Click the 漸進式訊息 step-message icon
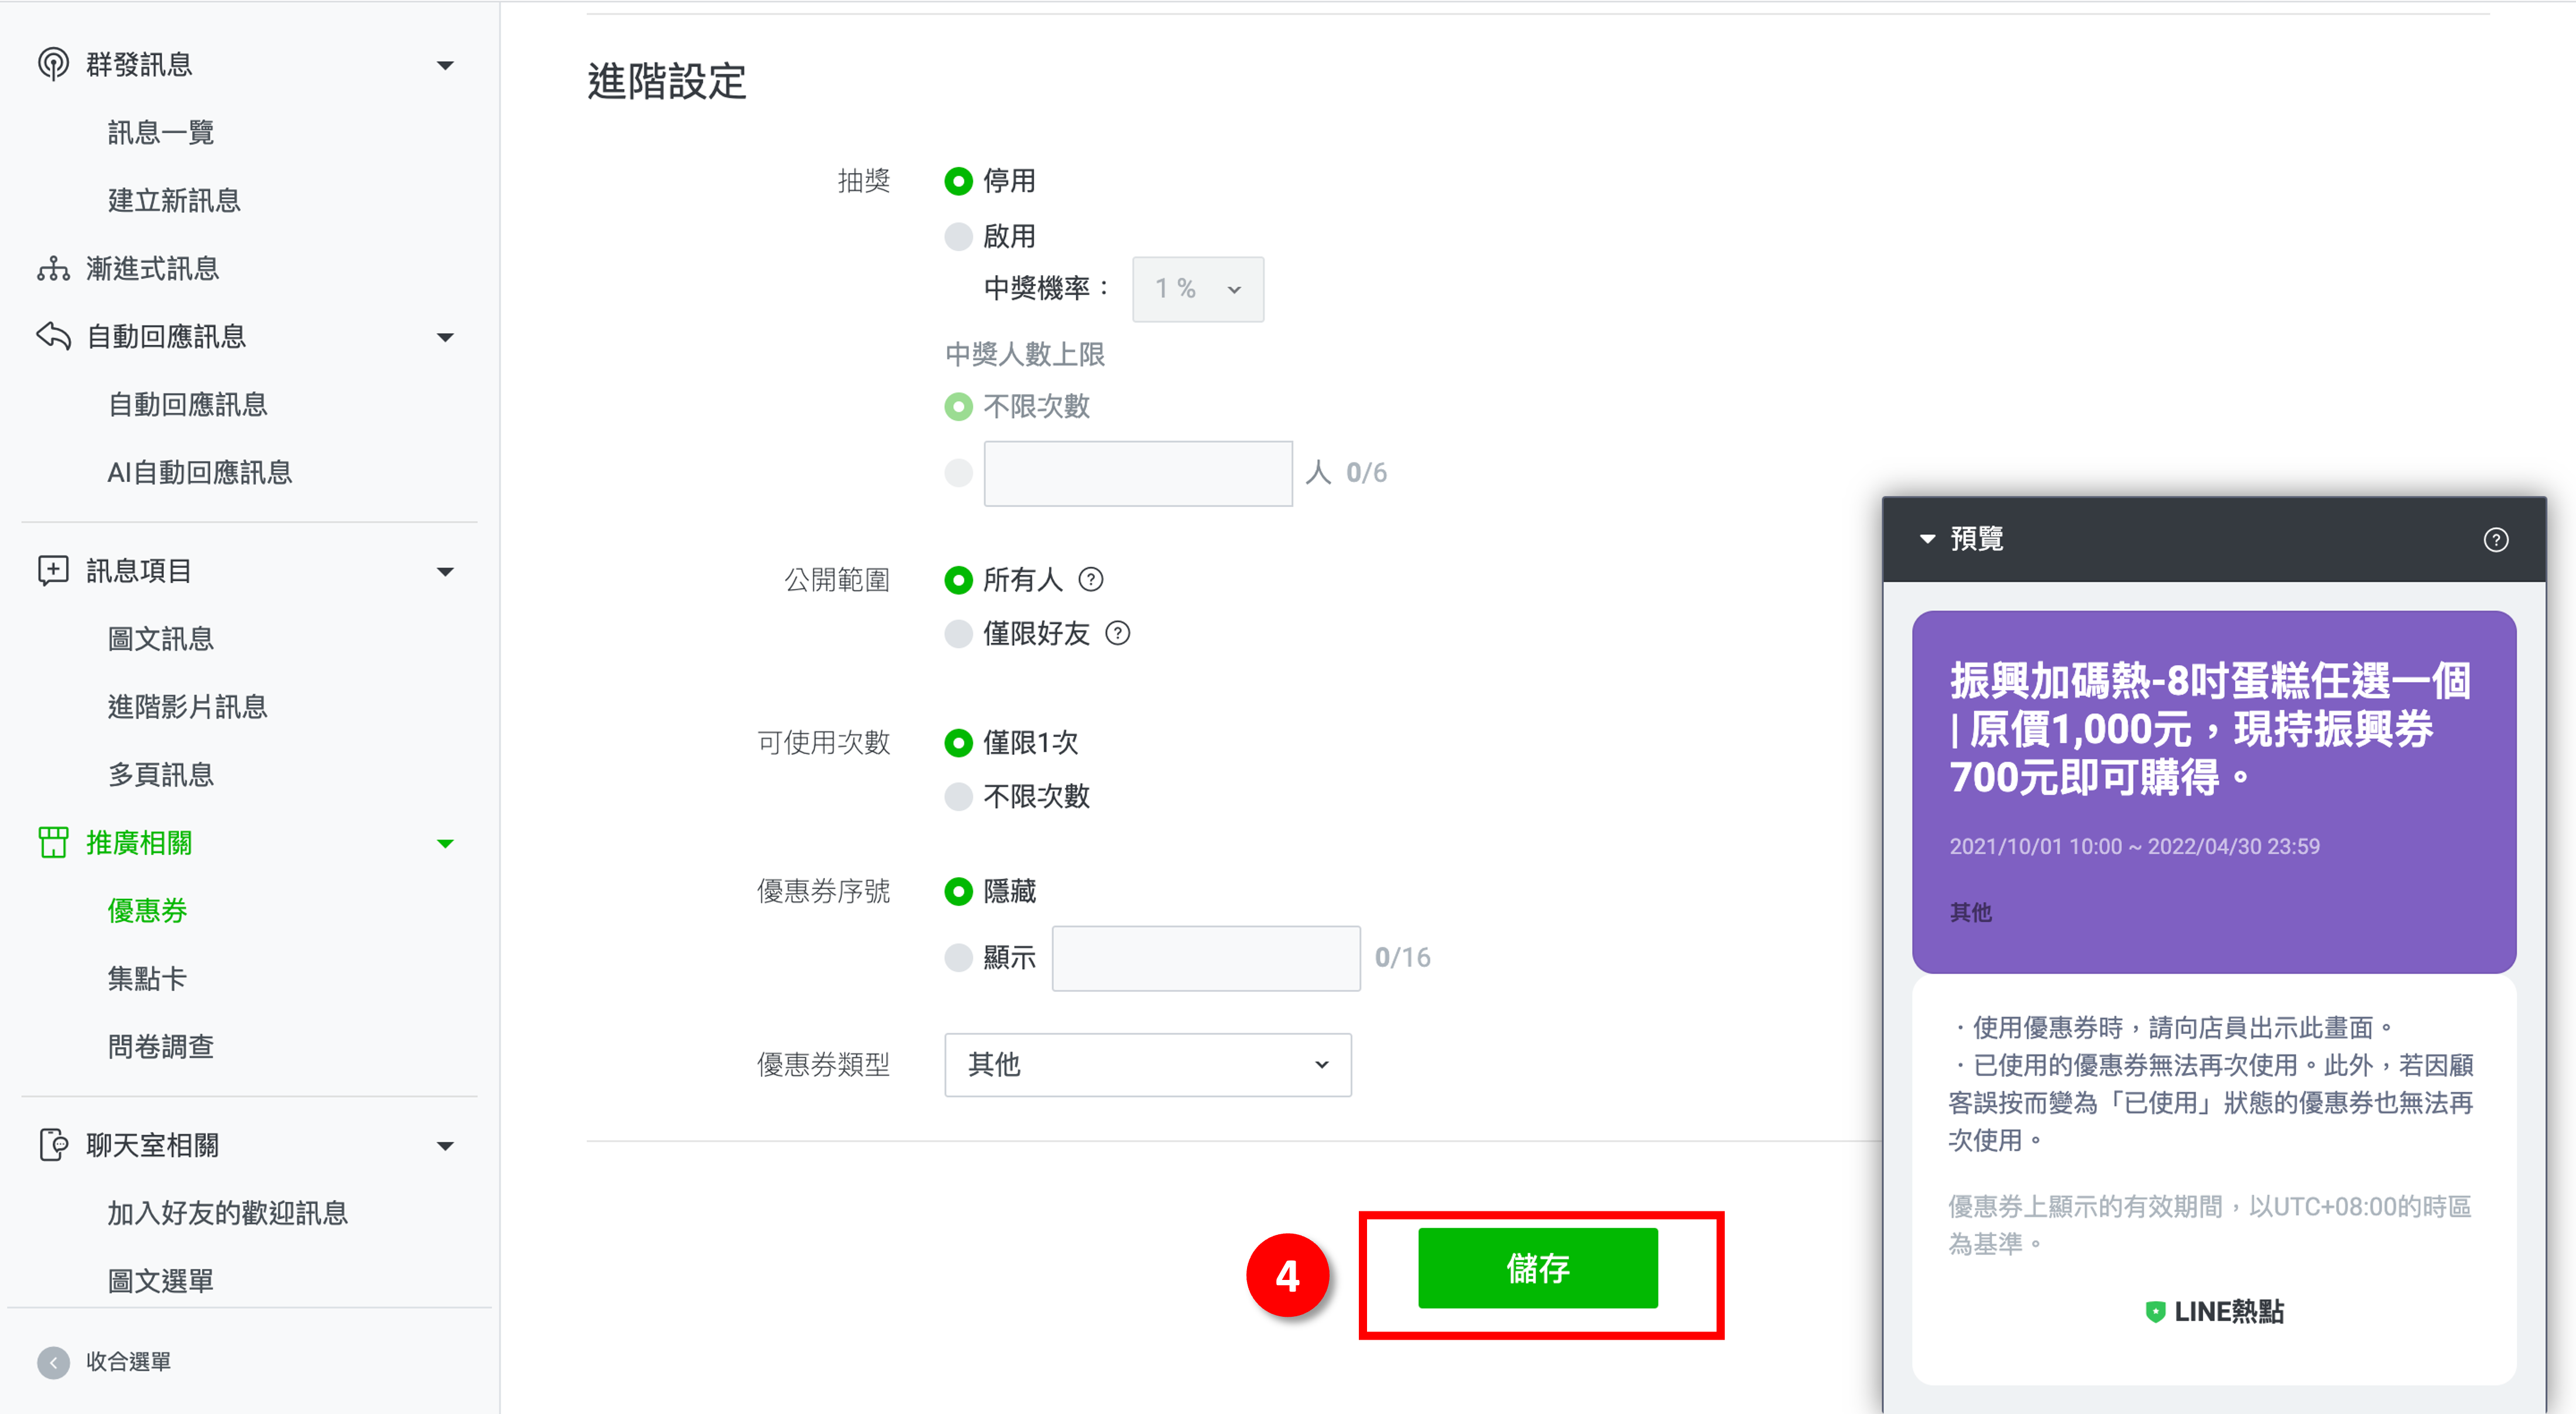Image resolution: width=2576 pixels, height=1414 pixels. tap(53, 268)
